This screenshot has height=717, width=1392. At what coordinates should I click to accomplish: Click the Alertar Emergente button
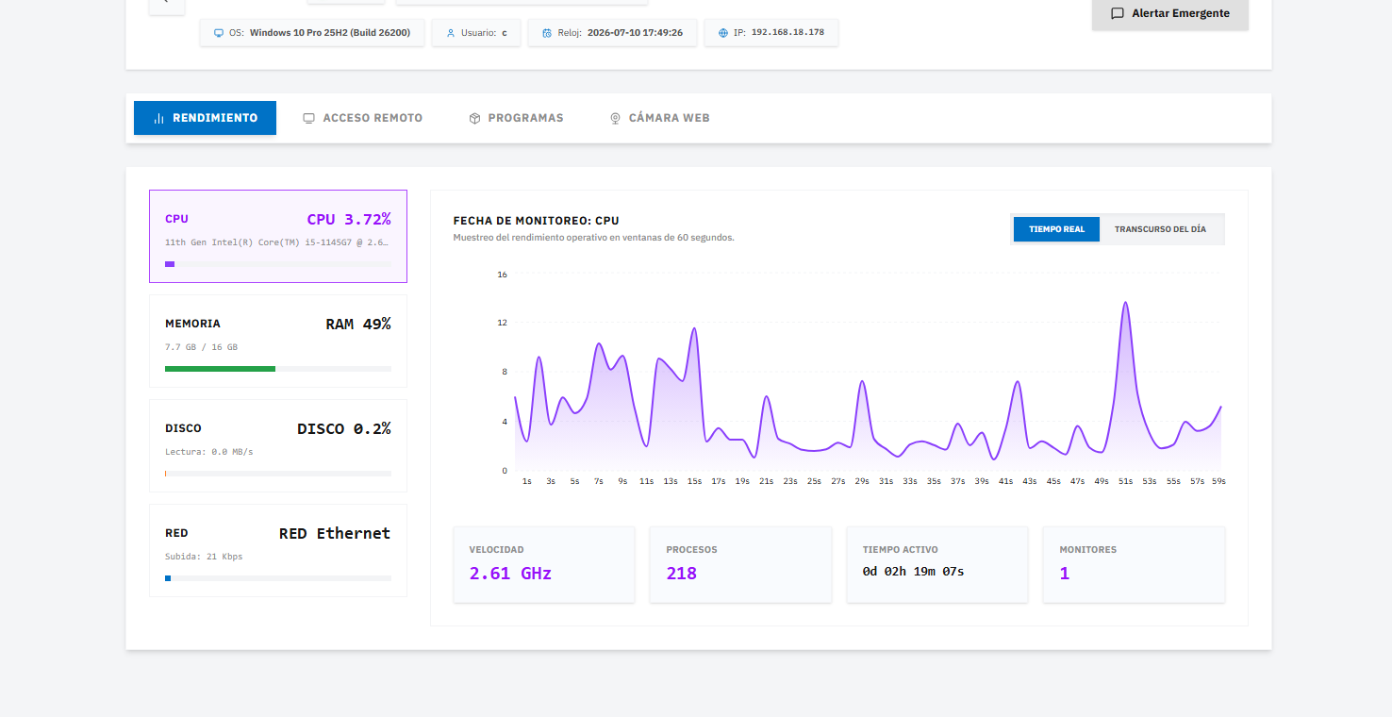coord(1170,14)
